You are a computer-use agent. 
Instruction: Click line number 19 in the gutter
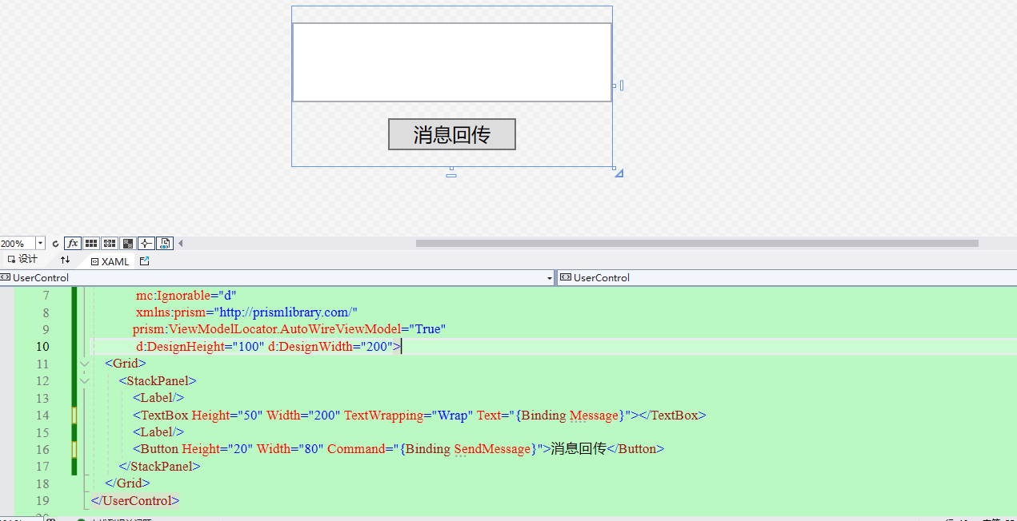tap(42, 501)
